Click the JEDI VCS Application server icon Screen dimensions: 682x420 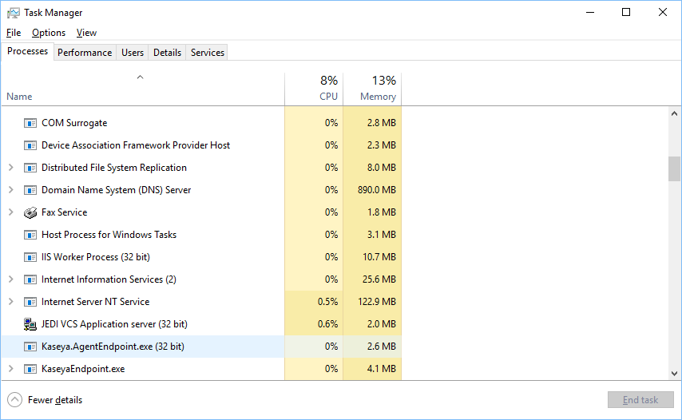(30, 324)
